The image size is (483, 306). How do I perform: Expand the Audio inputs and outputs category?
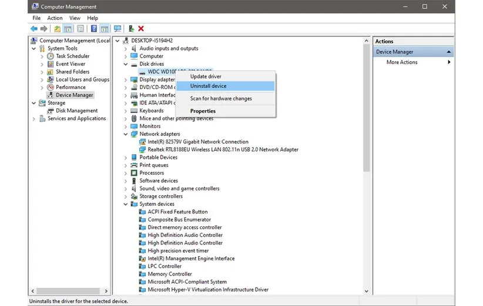(126, 49)
